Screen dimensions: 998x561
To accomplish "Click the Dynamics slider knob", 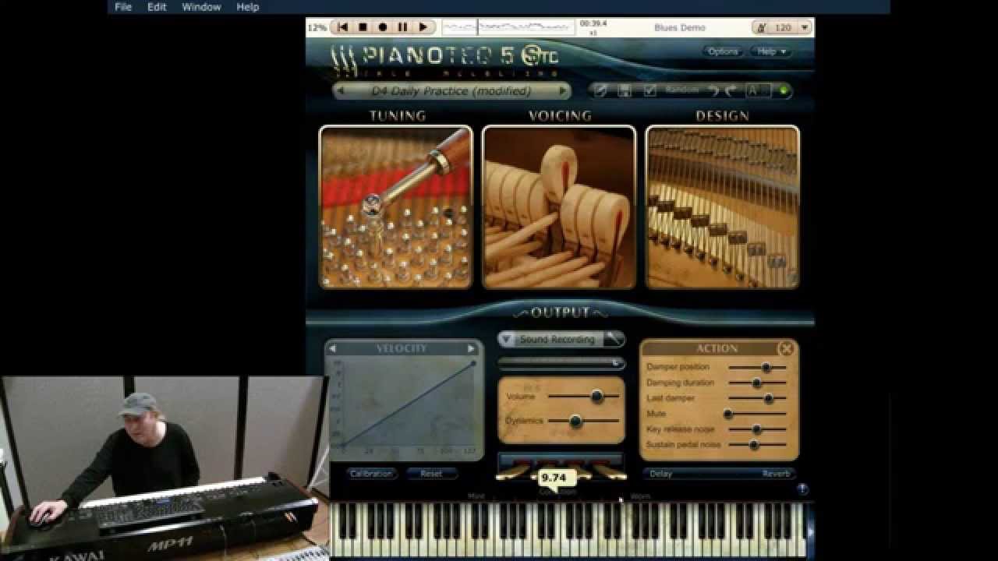I will tap(575, 422).
